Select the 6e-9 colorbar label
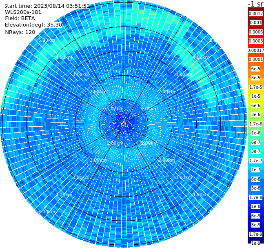Image resolution: width=264 pixels, height=248 pixels. 256,216
